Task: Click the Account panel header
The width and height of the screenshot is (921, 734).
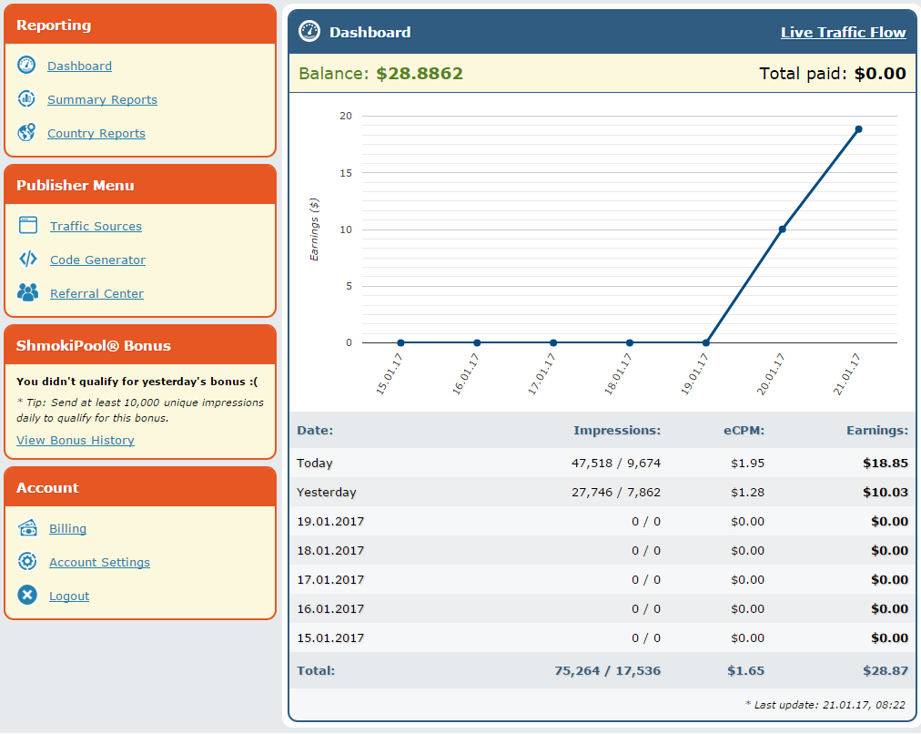Action: tap(140, 488)
